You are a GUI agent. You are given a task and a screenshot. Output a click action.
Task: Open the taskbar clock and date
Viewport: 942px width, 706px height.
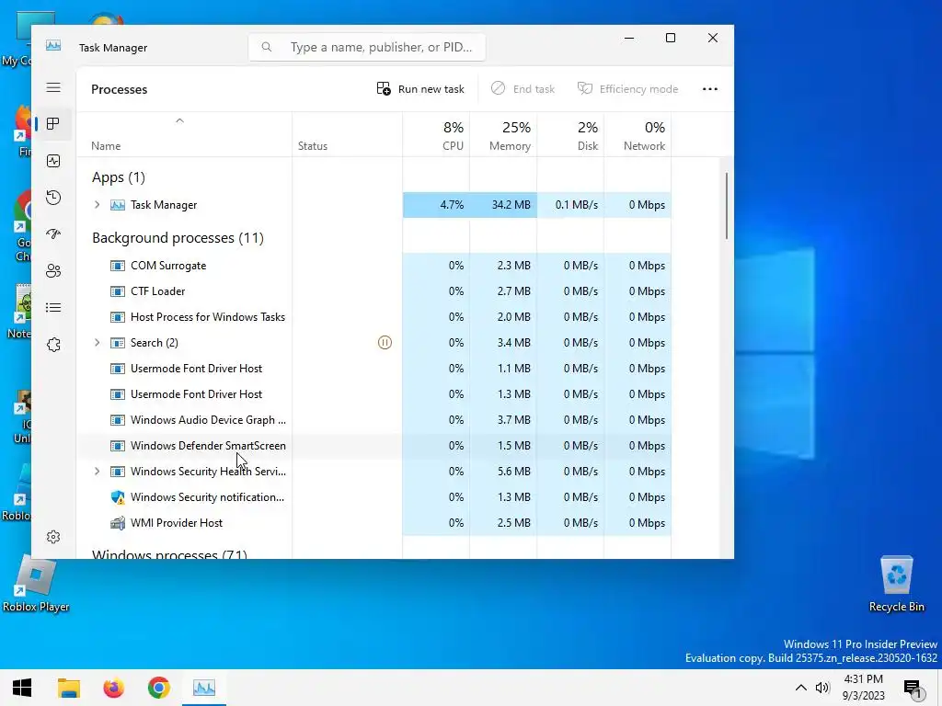coord(863,688)
